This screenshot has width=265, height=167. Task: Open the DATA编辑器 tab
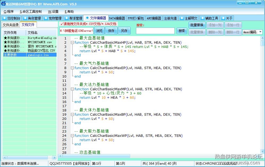pyautogui.click(x=117, y=18)
